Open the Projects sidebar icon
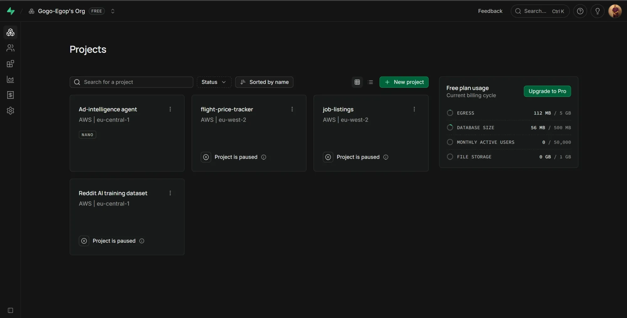The height and width of the screenshot is (318, 627). (x=10, y=32)
